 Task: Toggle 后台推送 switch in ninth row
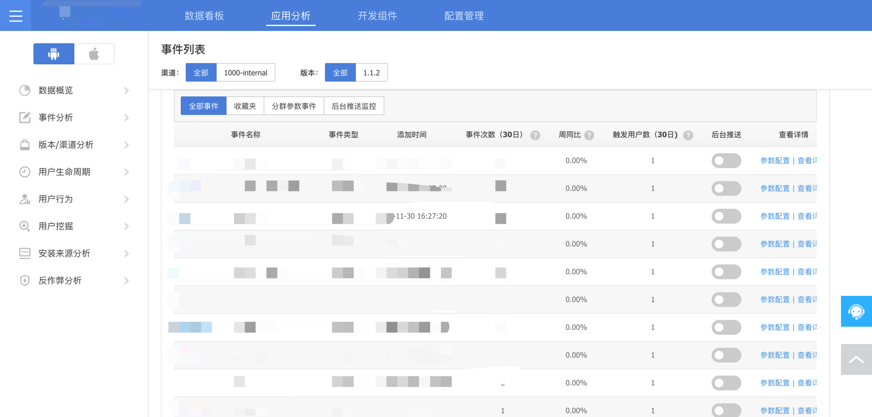coord(726,383)
